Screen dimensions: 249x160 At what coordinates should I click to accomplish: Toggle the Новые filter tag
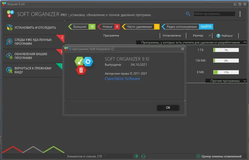pos(109,27)
